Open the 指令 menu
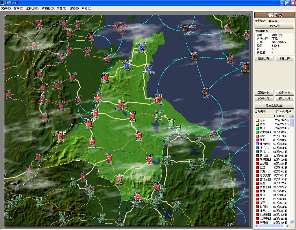 coord(18,8)
